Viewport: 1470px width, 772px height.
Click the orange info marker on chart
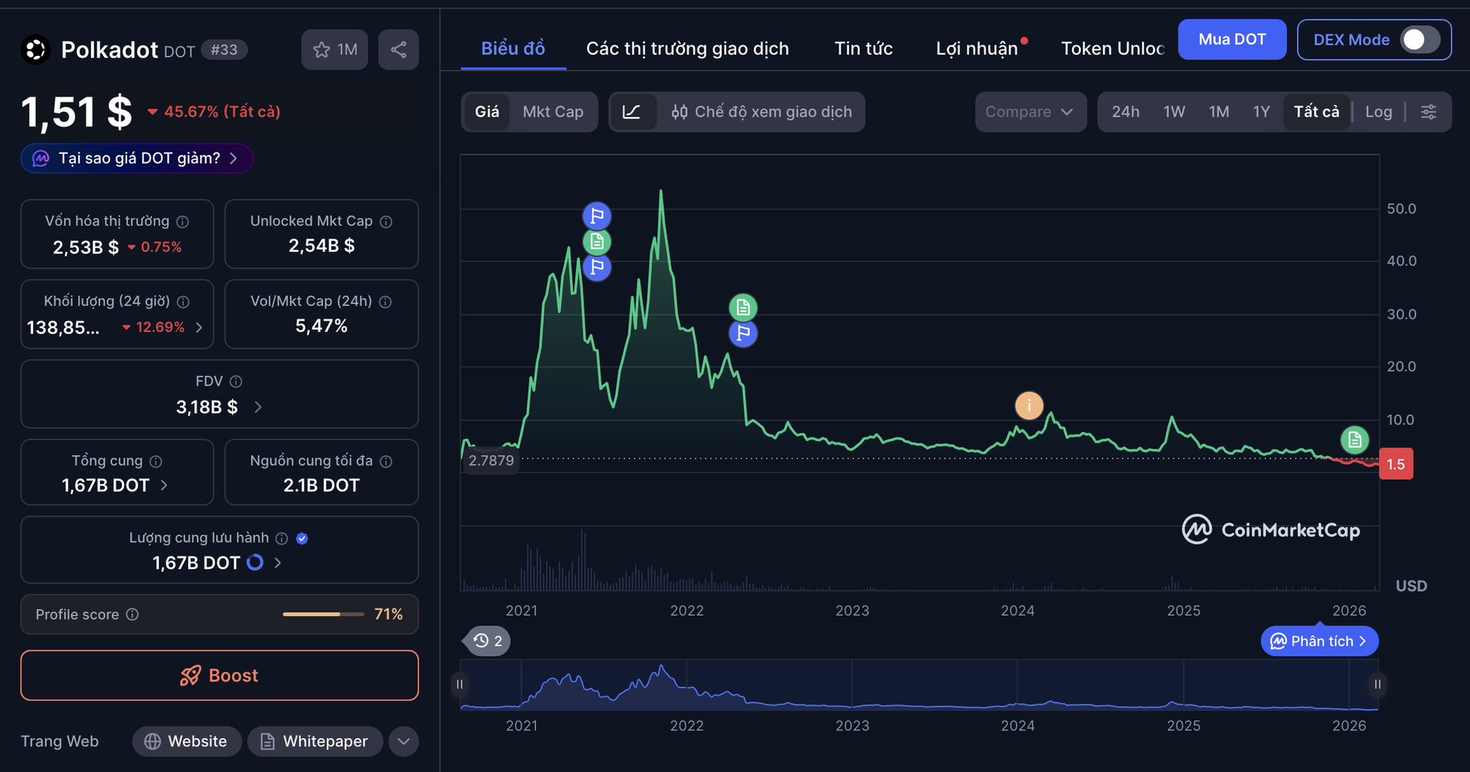(1028, 406)
